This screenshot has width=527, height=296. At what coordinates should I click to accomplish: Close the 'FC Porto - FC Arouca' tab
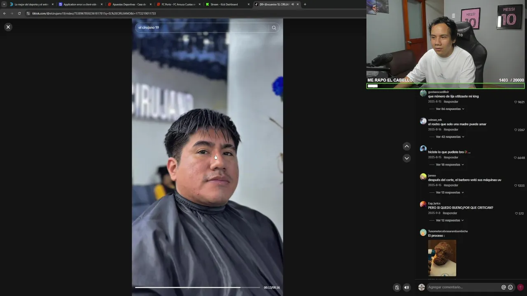200,5
